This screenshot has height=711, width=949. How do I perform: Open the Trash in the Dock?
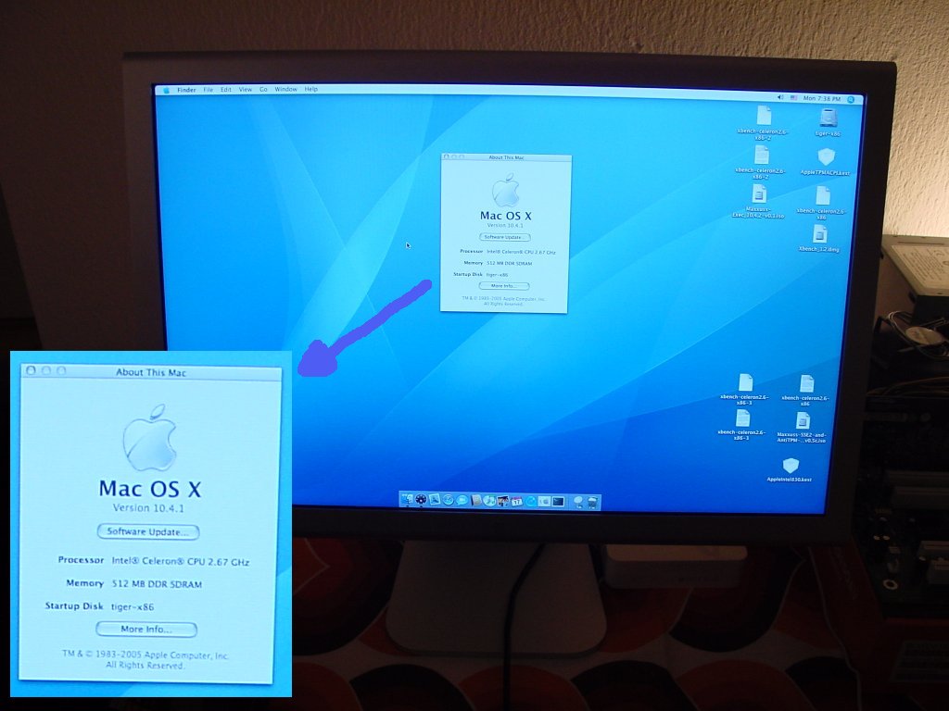pyautogui.click(x=592, y=503)
